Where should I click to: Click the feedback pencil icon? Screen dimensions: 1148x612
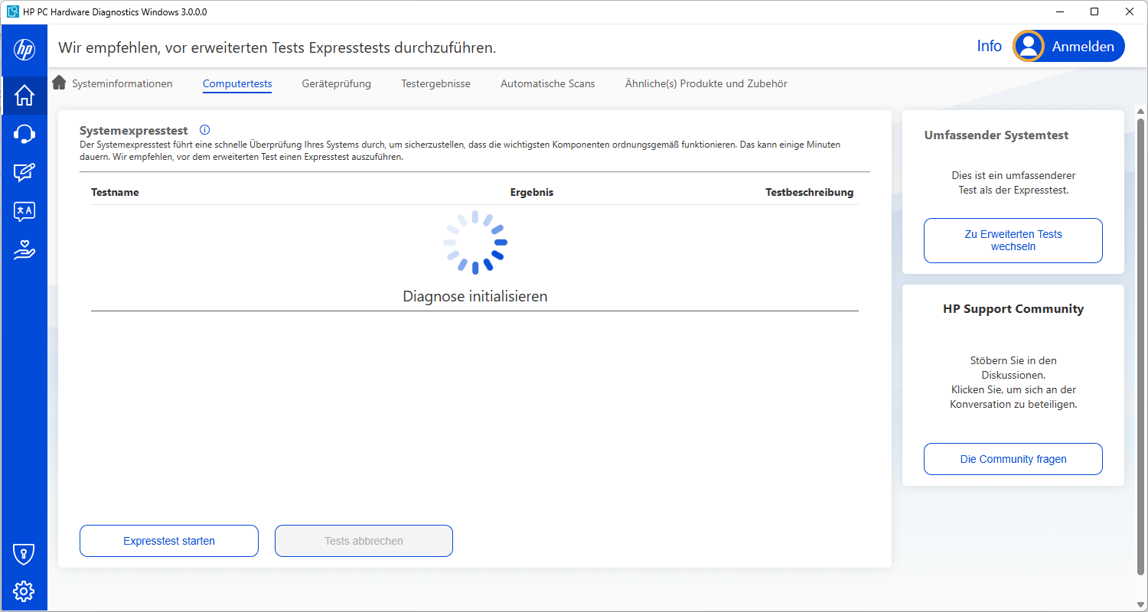point(24,173)
